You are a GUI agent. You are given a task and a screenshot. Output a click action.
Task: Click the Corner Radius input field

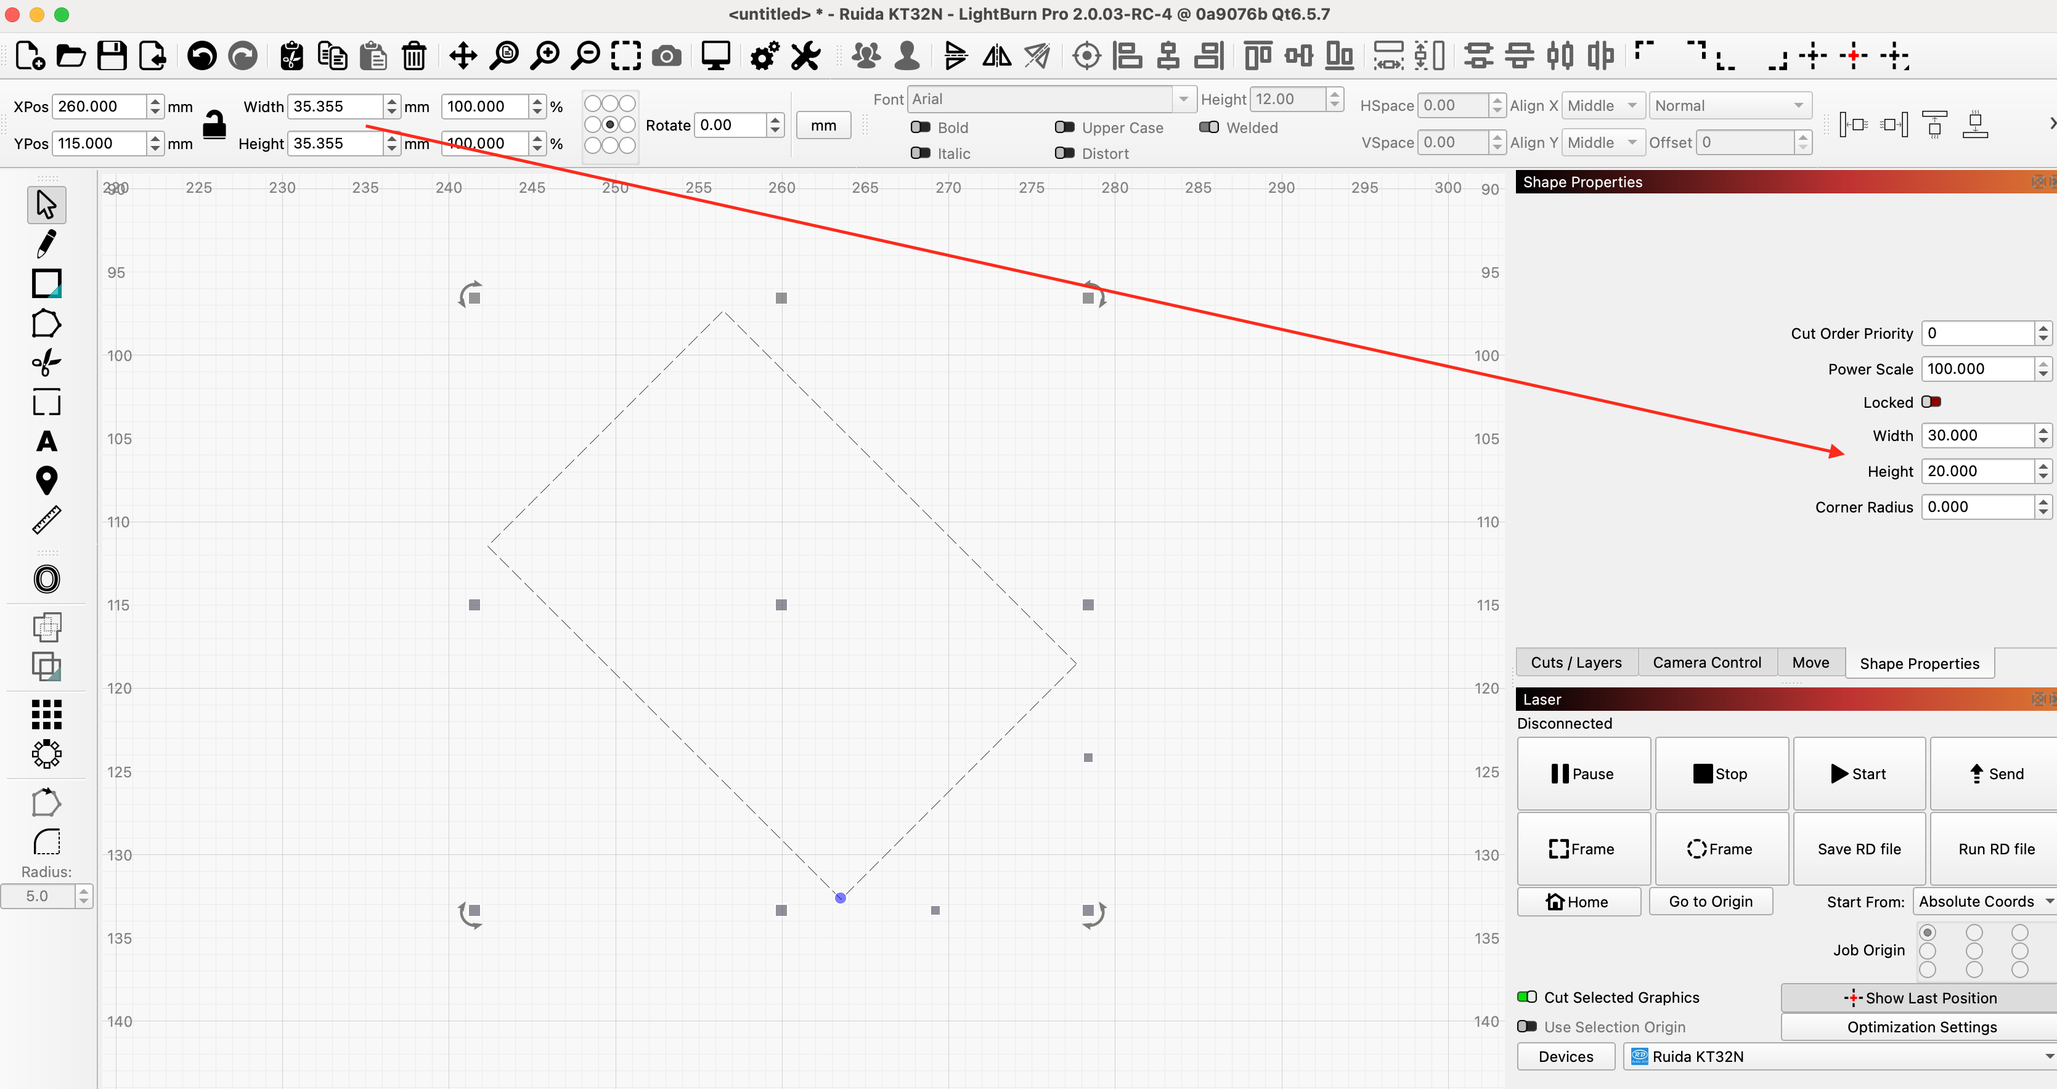[x=1977, y=506]
